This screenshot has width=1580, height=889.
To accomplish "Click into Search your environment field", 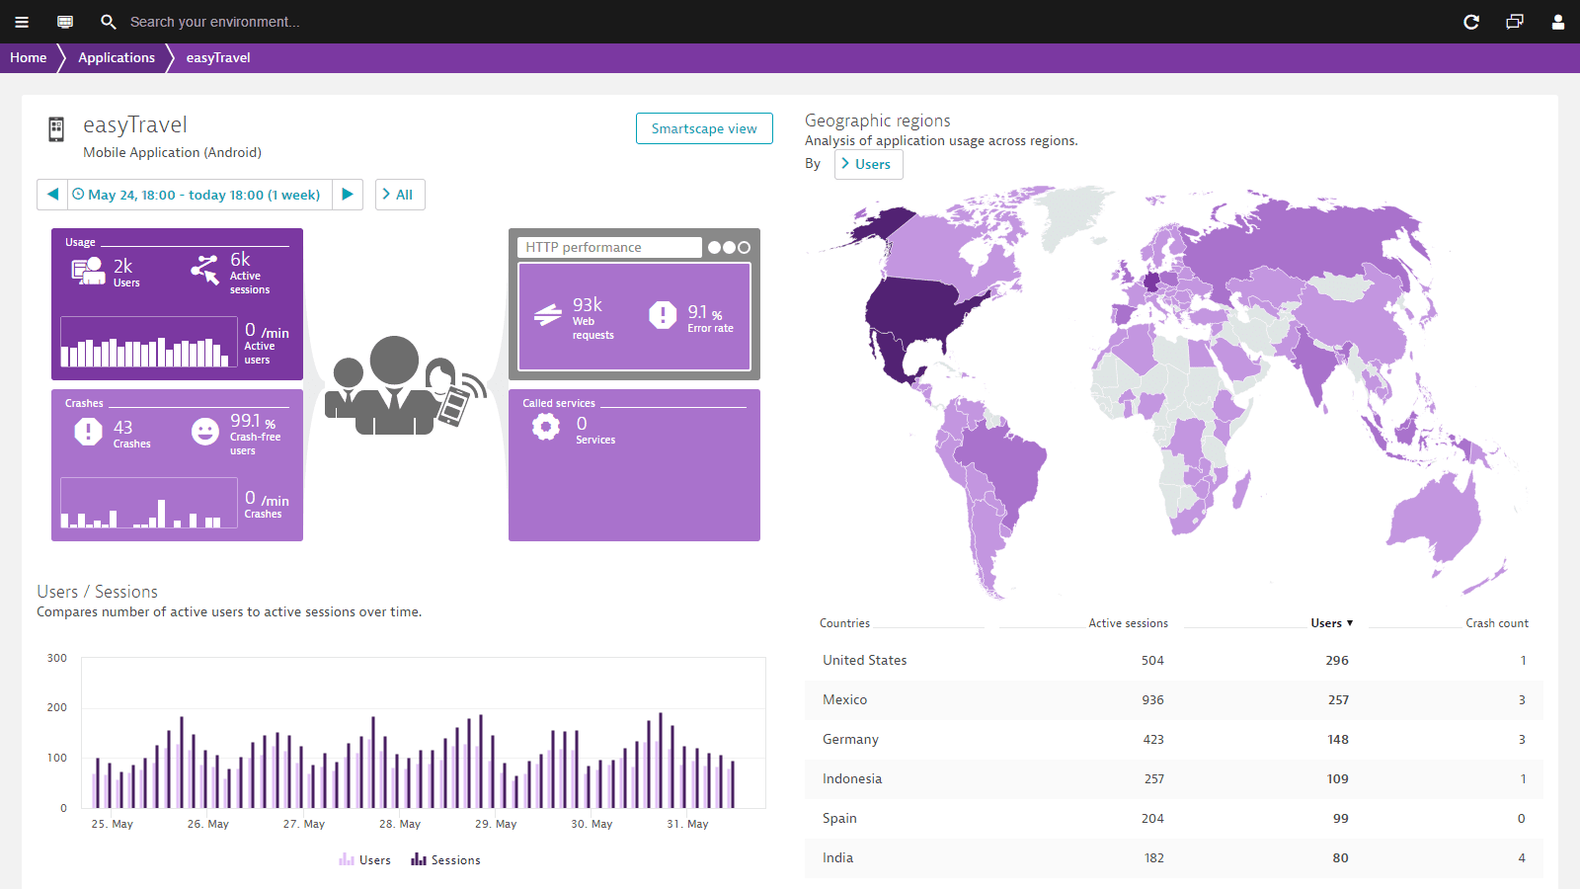I will pos(214,22).
